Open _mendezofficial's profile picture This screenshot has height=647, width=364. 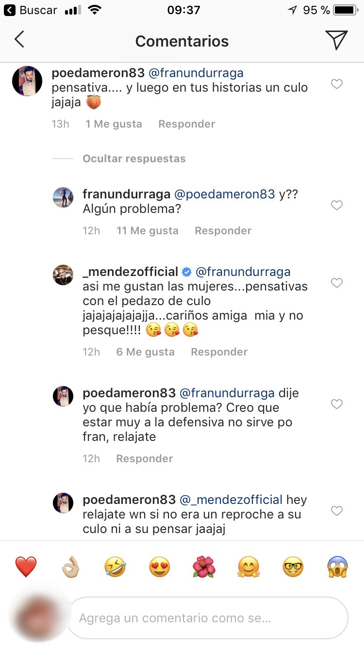pyautogui.click(x=63, y=275)
